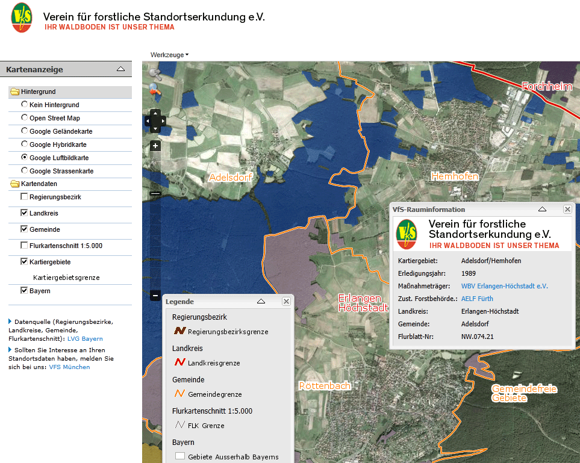This screenshot has width=580, height=463.
Task: Click the Landkreisgrenze legend symbol
Action: pyautogui.click(x=179, y=362)
